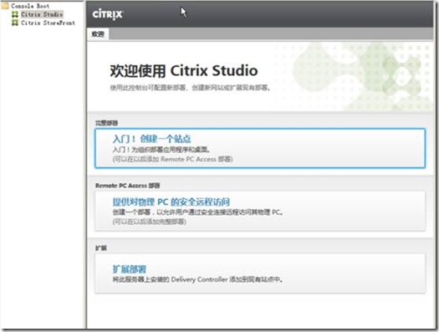Click the 使用此控制台可配置新部署 subtitle text
This screenshot has width=439, height=332.
pyautogui.click(x=190, y=88)
